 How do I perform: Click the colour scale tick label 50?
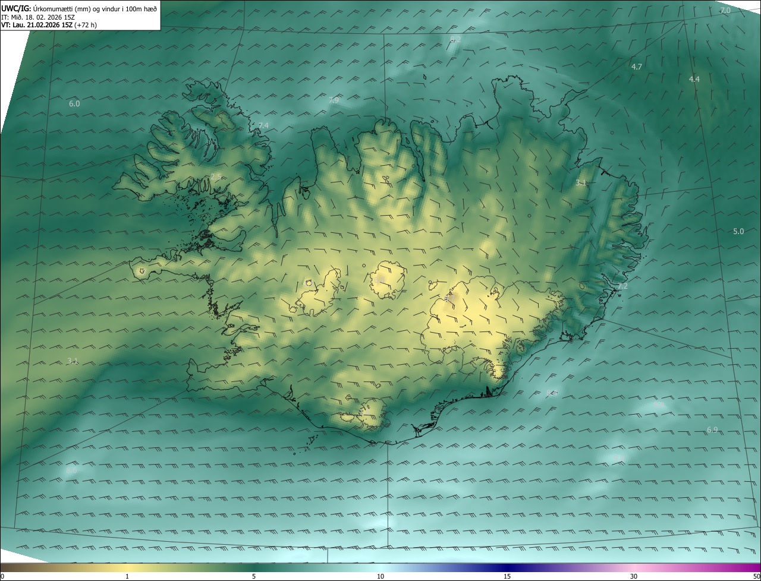756,576
